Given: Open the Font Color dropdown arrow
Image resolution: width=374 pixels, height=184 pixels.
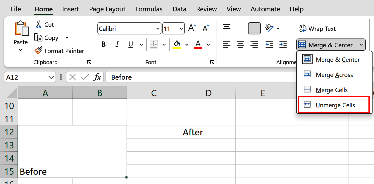Looking at the screenshot, I should tap(208, 44).
